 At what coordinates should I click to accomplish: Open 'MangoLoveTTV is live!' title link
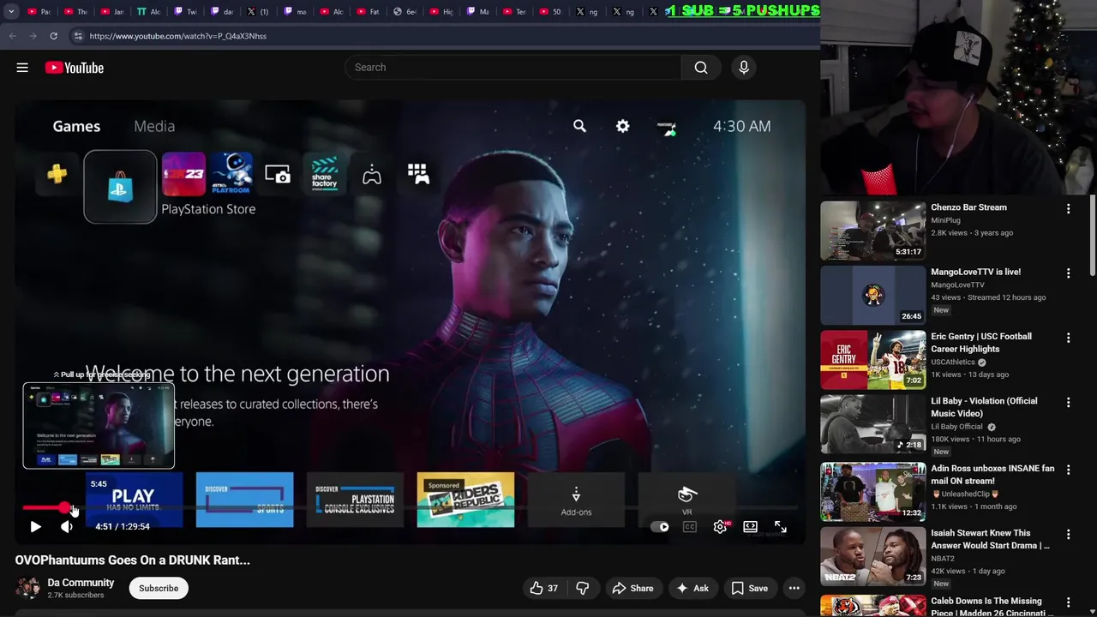point(975,272)
